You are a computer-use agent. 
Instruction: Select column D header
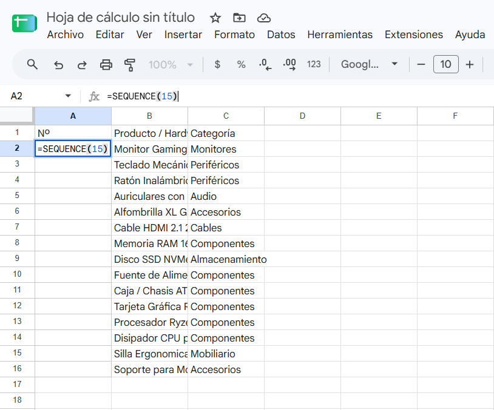302,116
